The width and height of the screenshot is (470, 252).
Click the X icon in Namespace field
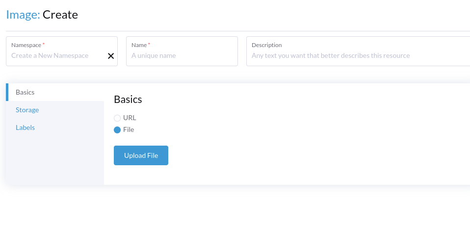111,56
